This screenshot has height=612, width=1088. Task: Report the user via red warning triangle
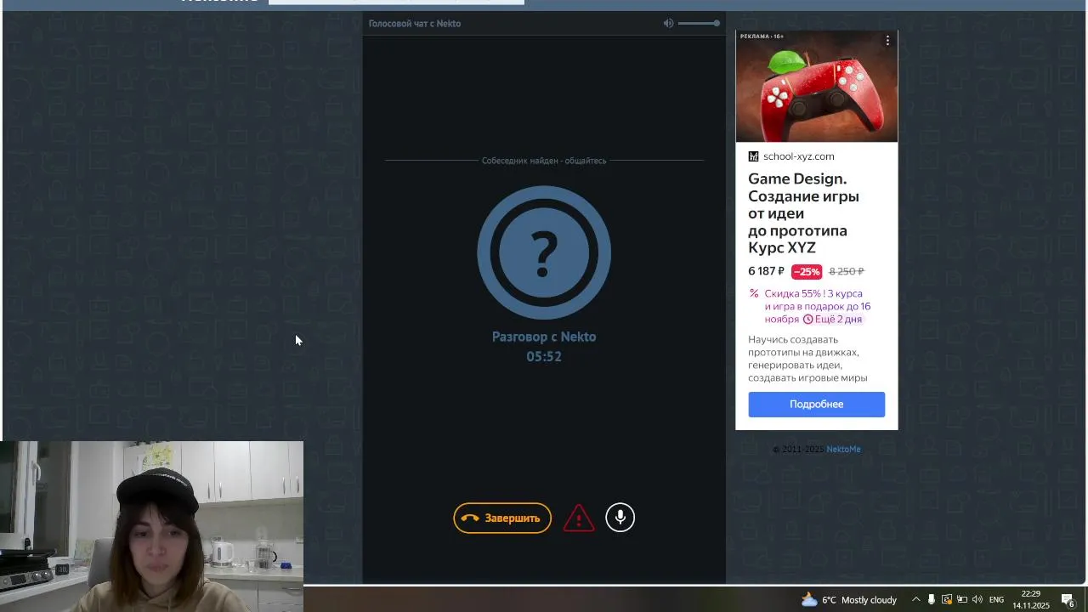click(x=579, y=518)
